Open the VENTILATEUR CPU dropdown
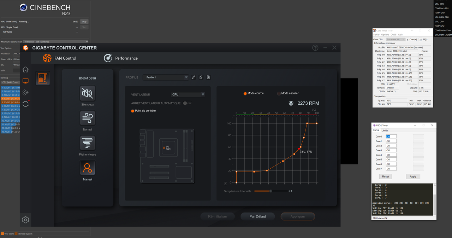The width and height of the screenshot is (452, 238). [188, 94]
